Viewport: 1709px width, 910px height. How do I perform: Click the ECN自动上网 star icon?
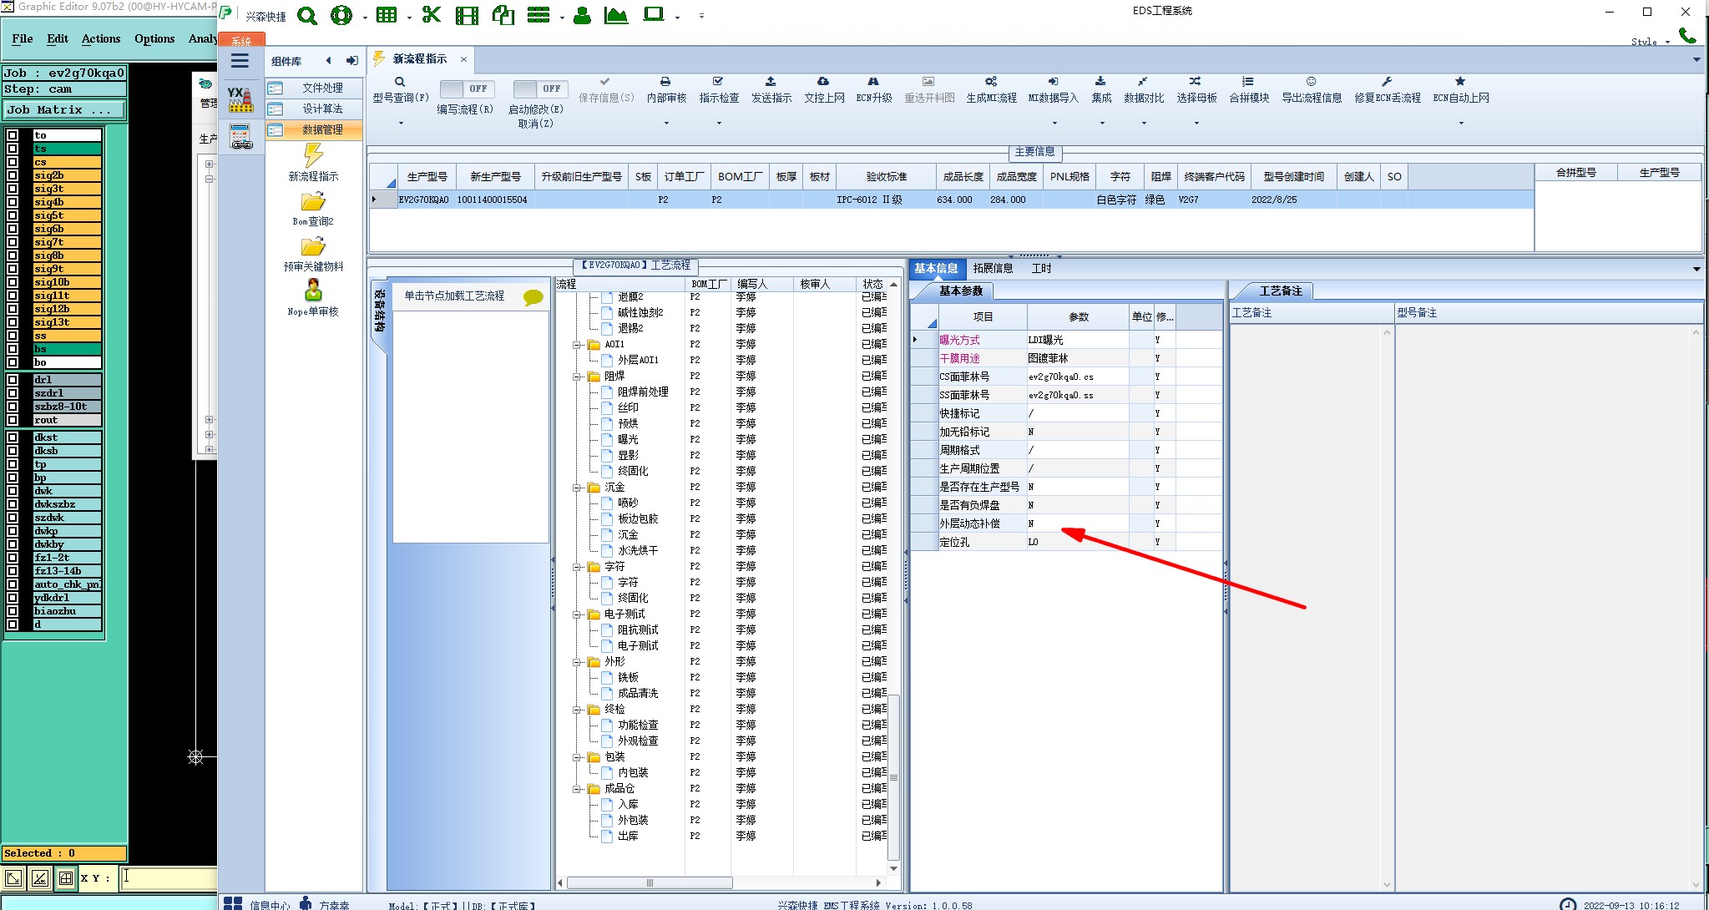click(1460, 82)
